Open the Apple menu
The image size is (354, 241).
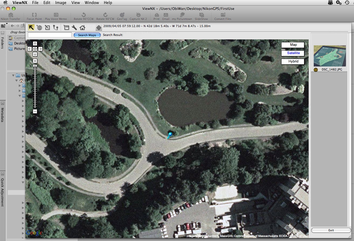coord(5,3)
